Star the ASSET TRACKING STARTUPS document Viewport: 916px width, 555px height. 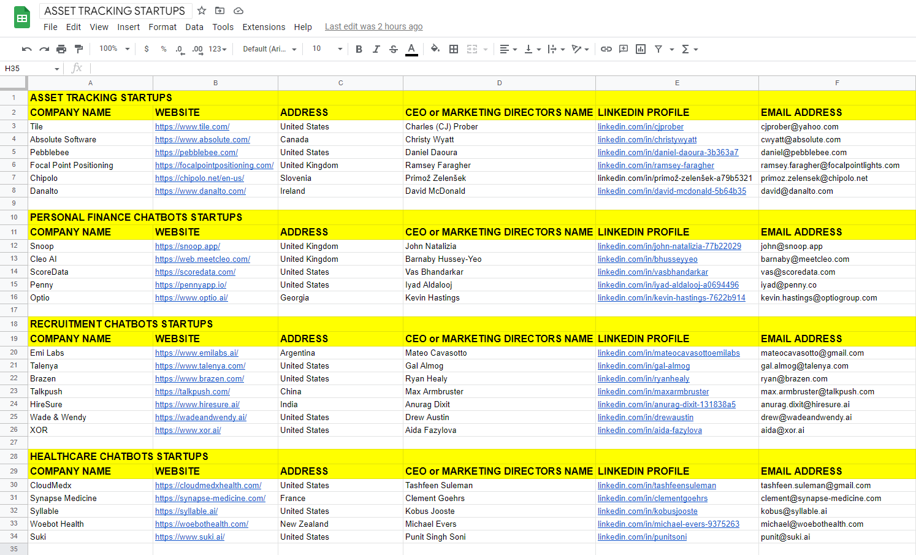pyautogui.click(x=202, y=10)
